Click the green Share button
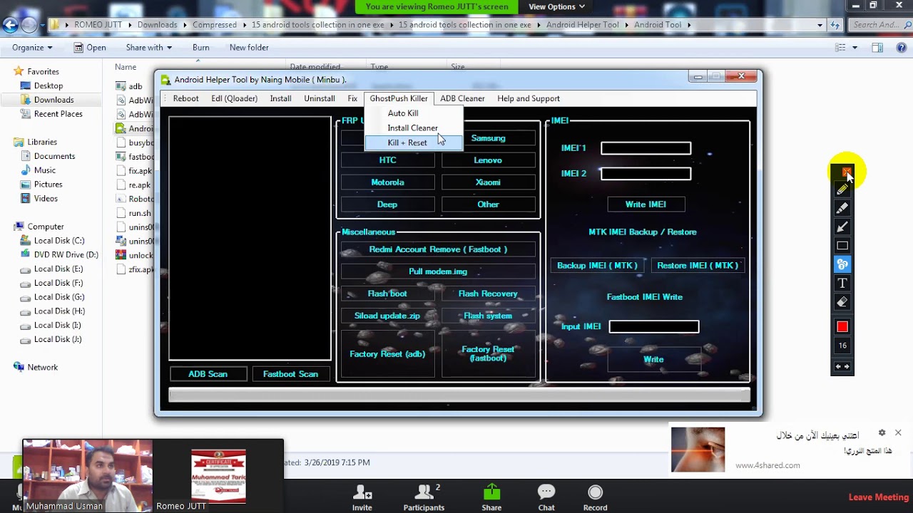Viewport: 913px width, 513px height. point(491,497)
